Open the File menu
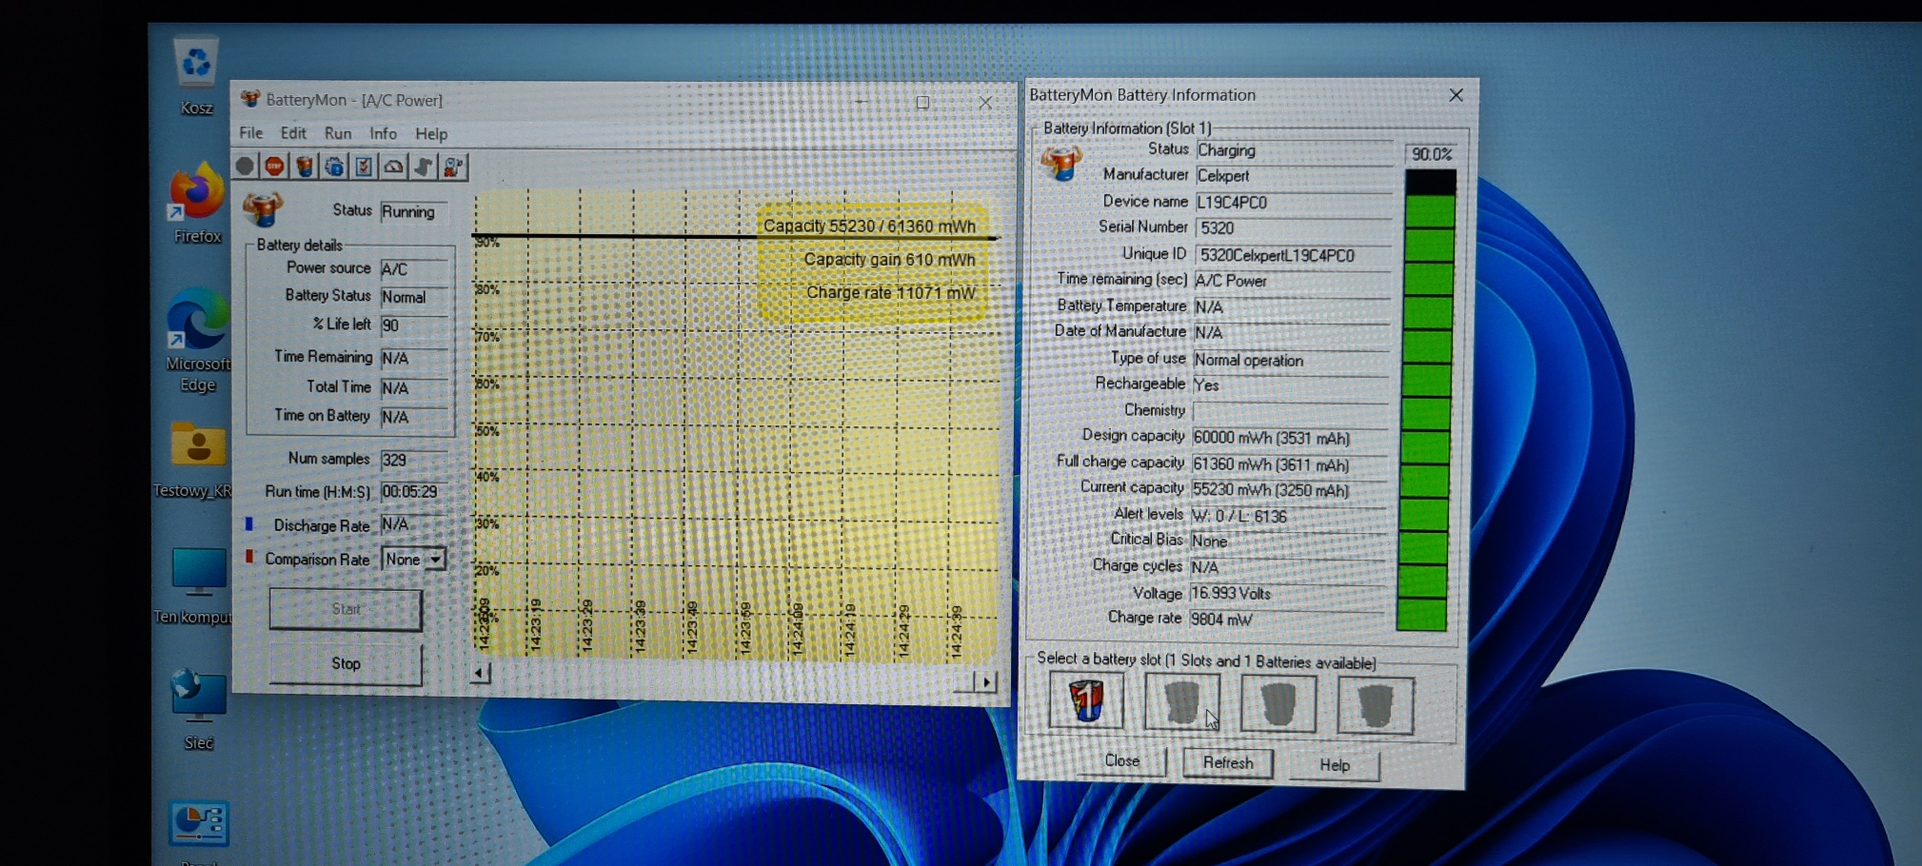This screenshot has height=866, width=1922. (x=250, y=133)
